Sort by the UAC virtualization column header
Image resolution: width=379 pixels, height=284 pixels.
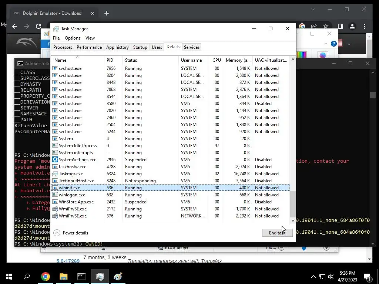[271, 60]
